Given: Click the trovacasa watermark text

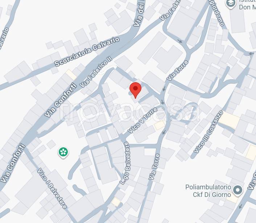Looking at the screenshot, I should click(130, 111).
